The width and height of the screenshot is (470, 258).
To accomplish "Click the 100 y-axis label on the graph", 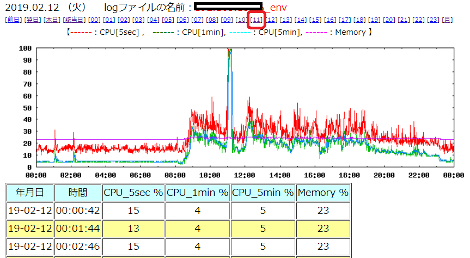I will click(x=25, y=48).
